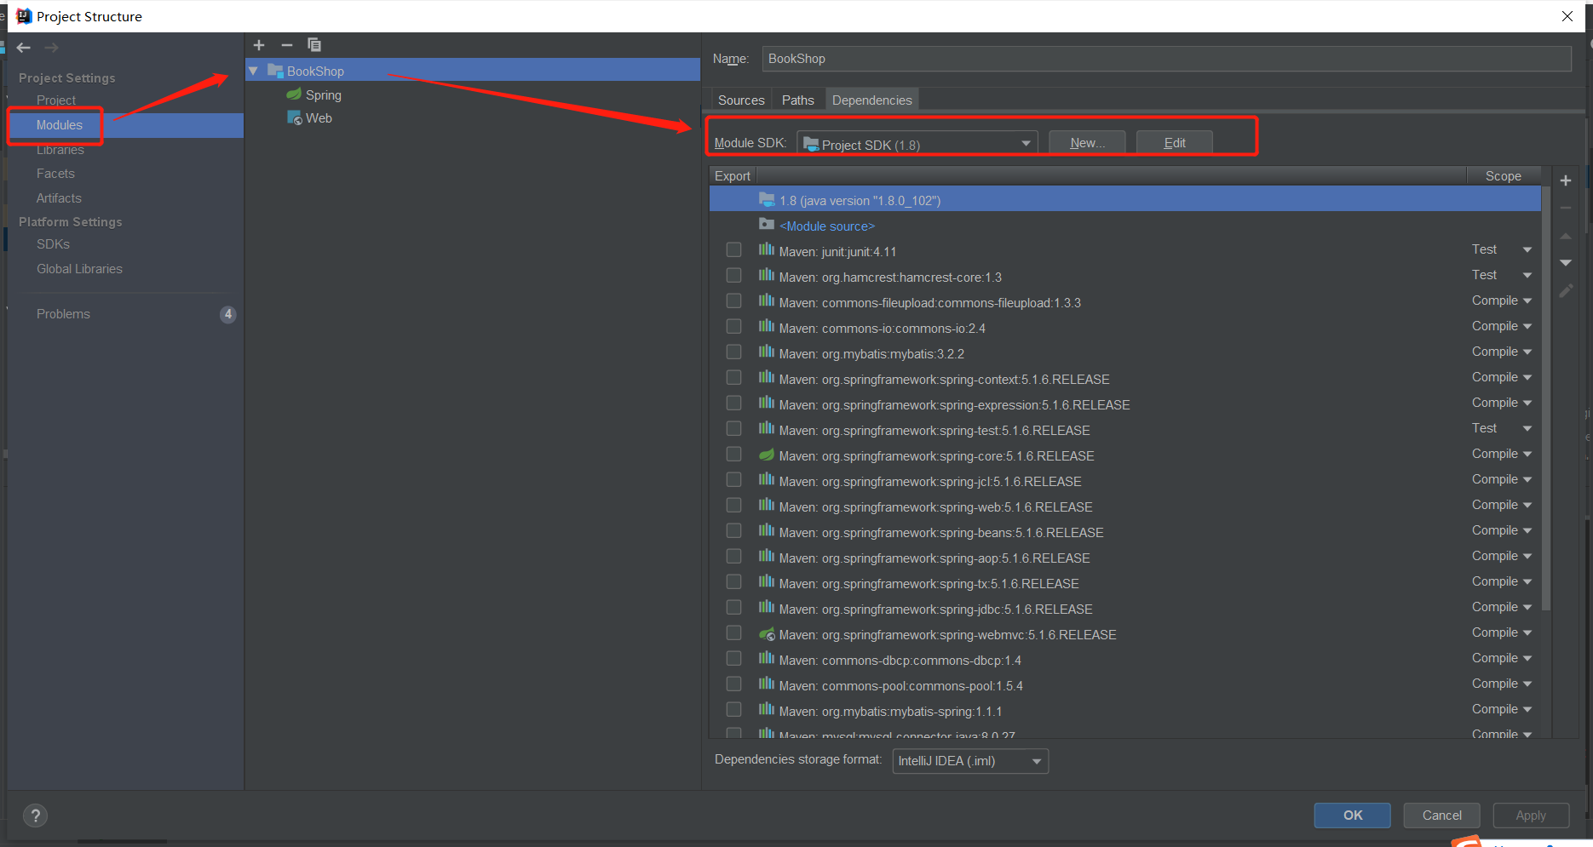Select the Web facet under BookShop
Viewport: 1593px width, 847px height.
click(310, 117)
